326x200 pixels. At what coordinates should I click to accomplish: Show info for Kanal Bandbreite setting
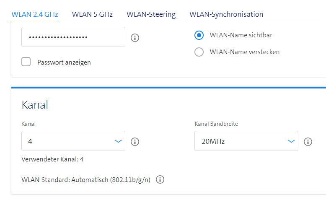point(308,142)
